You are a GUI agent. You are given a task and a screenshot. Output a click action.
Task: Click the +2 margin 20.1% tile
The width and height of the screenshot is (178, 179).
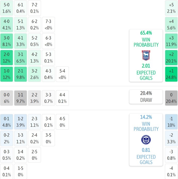(x=171, y=58)
